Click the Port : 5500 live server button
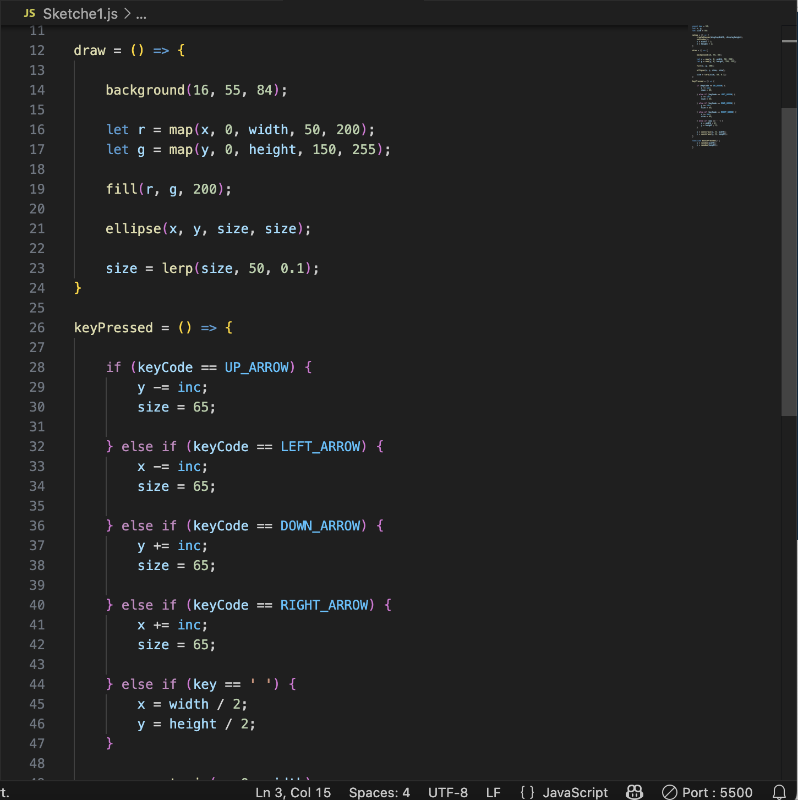This screenshot has height=800, width=798. point(707,792)
